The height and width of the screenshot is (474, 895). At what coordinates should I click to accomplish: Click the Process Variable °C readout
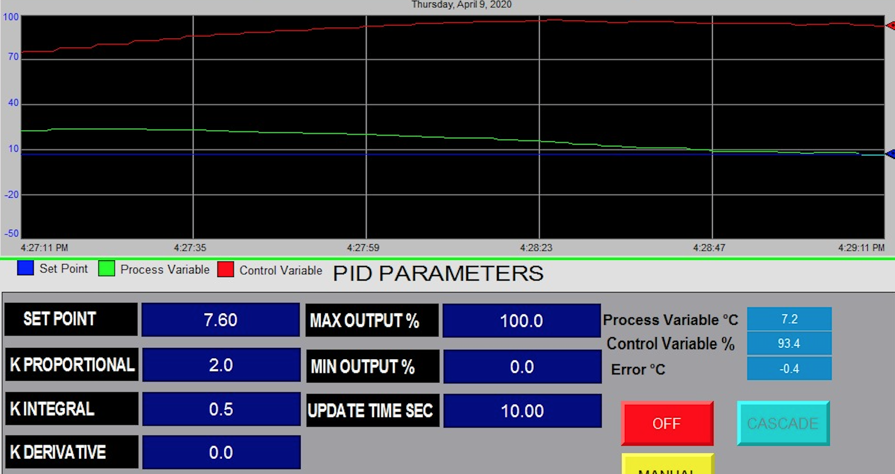click(789, 319)
